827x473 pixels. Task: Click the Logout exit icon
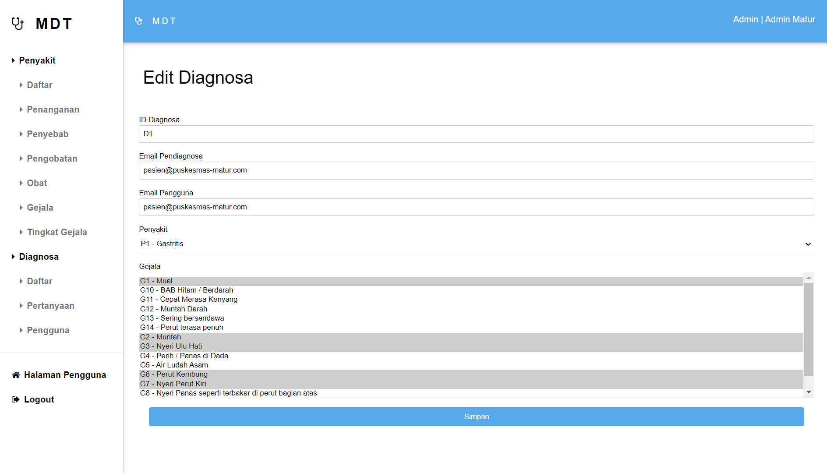(16, 399)
